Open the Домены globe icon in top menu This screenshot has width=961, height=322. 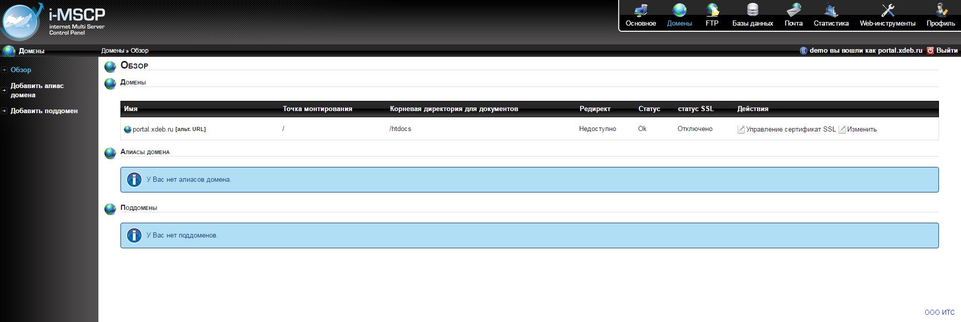point(680,10)
